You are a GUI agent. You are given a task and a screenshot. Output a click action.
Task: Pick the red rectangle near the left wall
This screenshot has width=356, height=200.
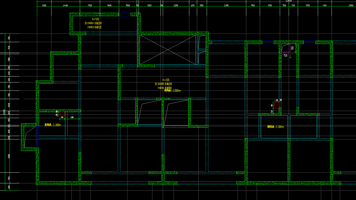(62, 114)
